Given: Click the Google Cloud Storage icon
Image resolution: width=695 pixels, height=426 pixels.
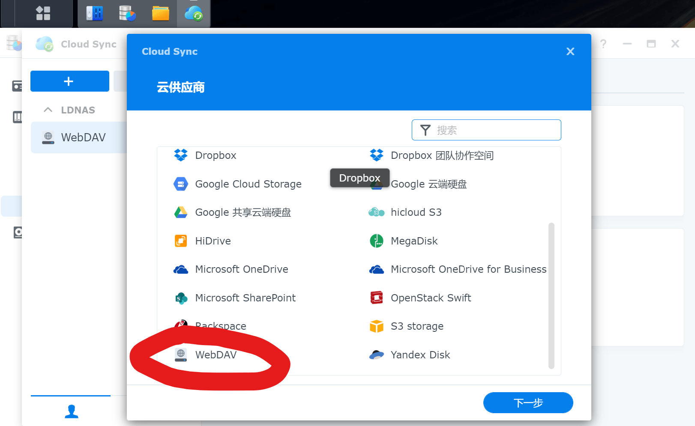Looking at the screenshot, I should 181,184.
